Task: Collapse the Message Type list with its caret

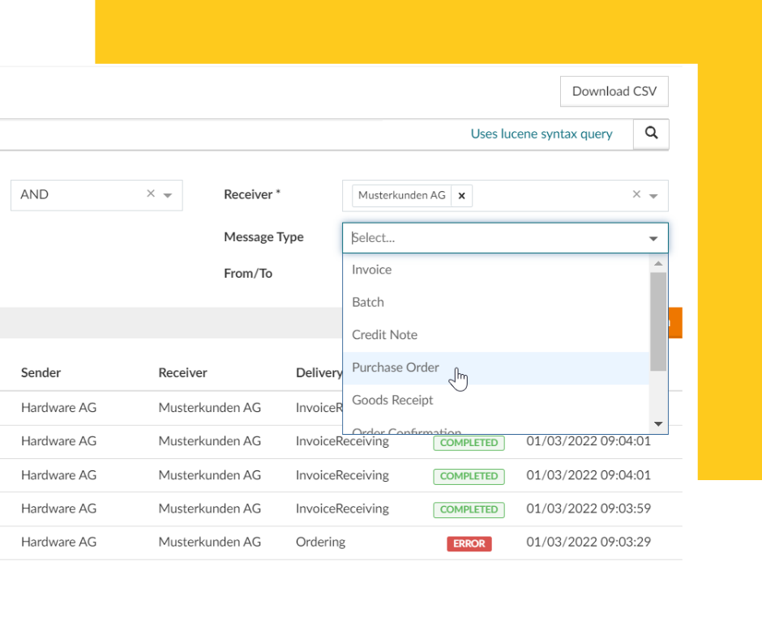Action: [x=653, y=238]
